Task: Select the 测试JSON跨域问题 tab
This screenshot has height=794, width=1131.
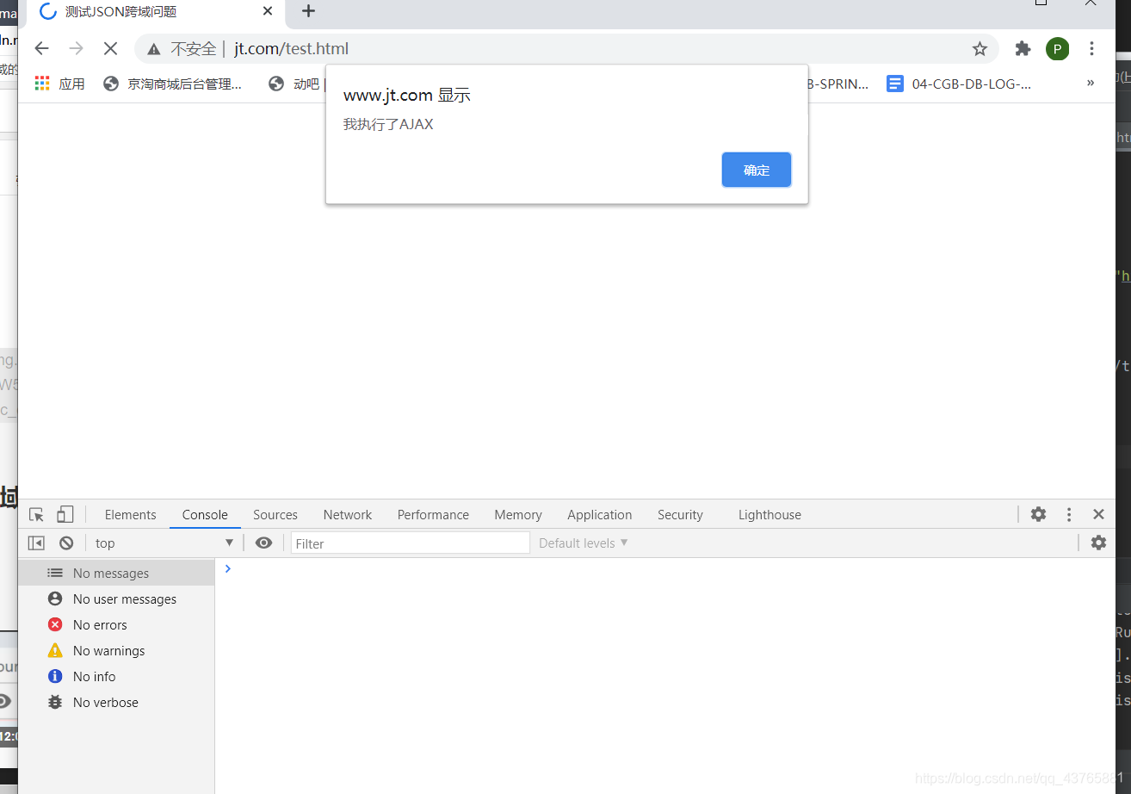Action: coord(155,11)
